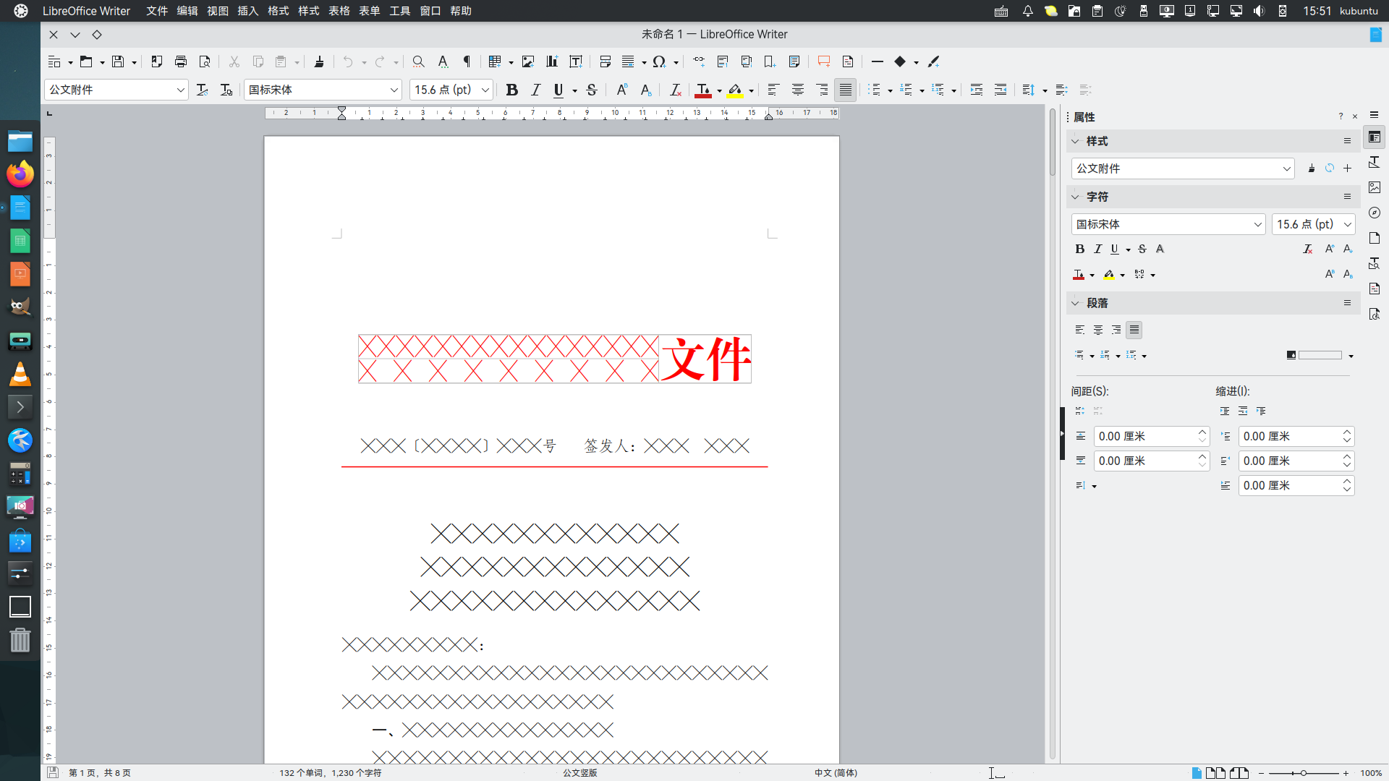Toggle bold in the main toolbar
This screenshot has height=781, width=1389.
click(511, 90)
